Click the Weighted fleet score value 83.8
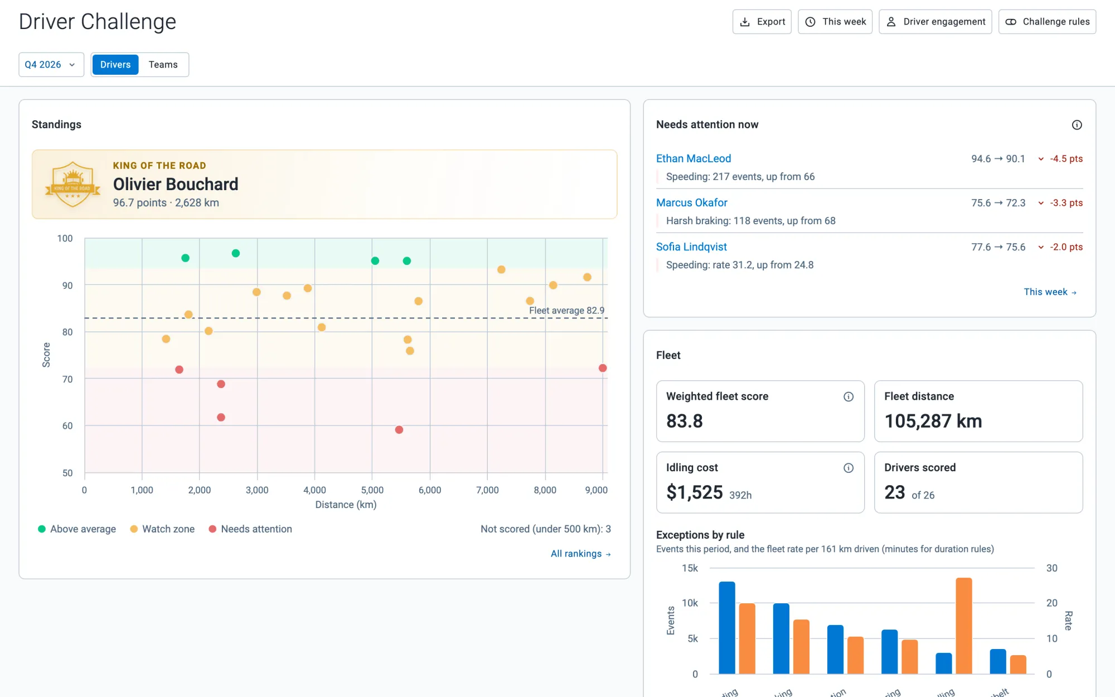Image resolution: width=1115 pixels, height=697 pixels. click(x=685, y=421)
